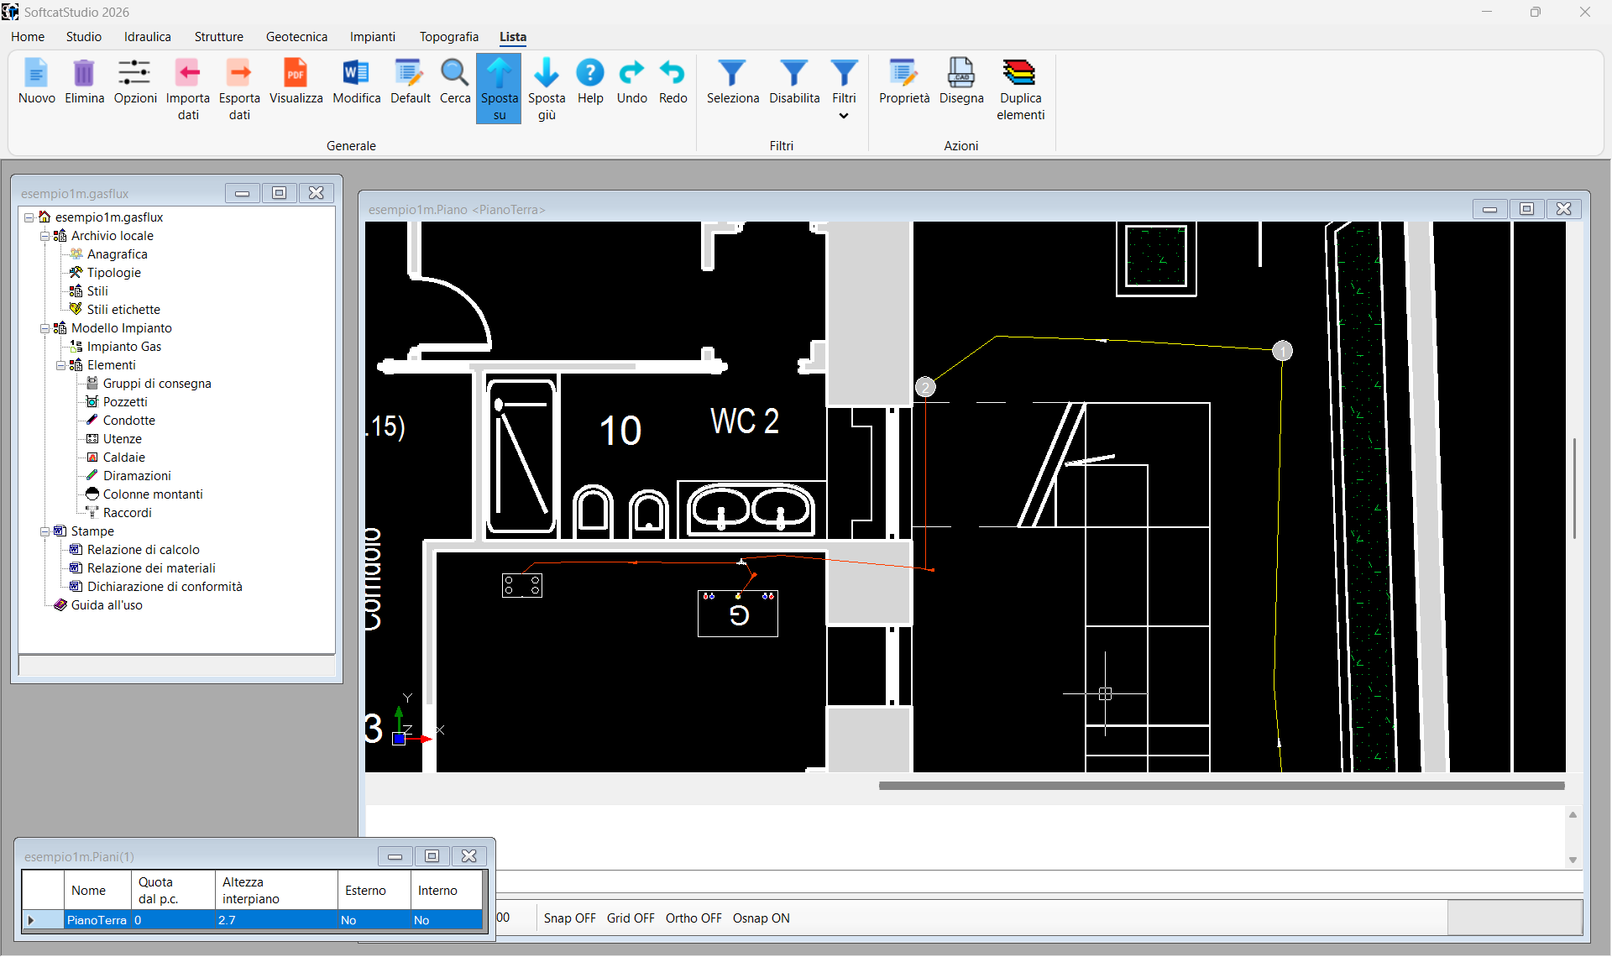The width and height of the screenshot is (1612, 957).
Task: Open Help question mark icon
Action: point(590,73)
